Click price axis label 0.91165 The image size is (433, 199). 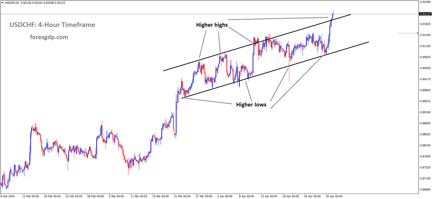(x=425, y=46)
